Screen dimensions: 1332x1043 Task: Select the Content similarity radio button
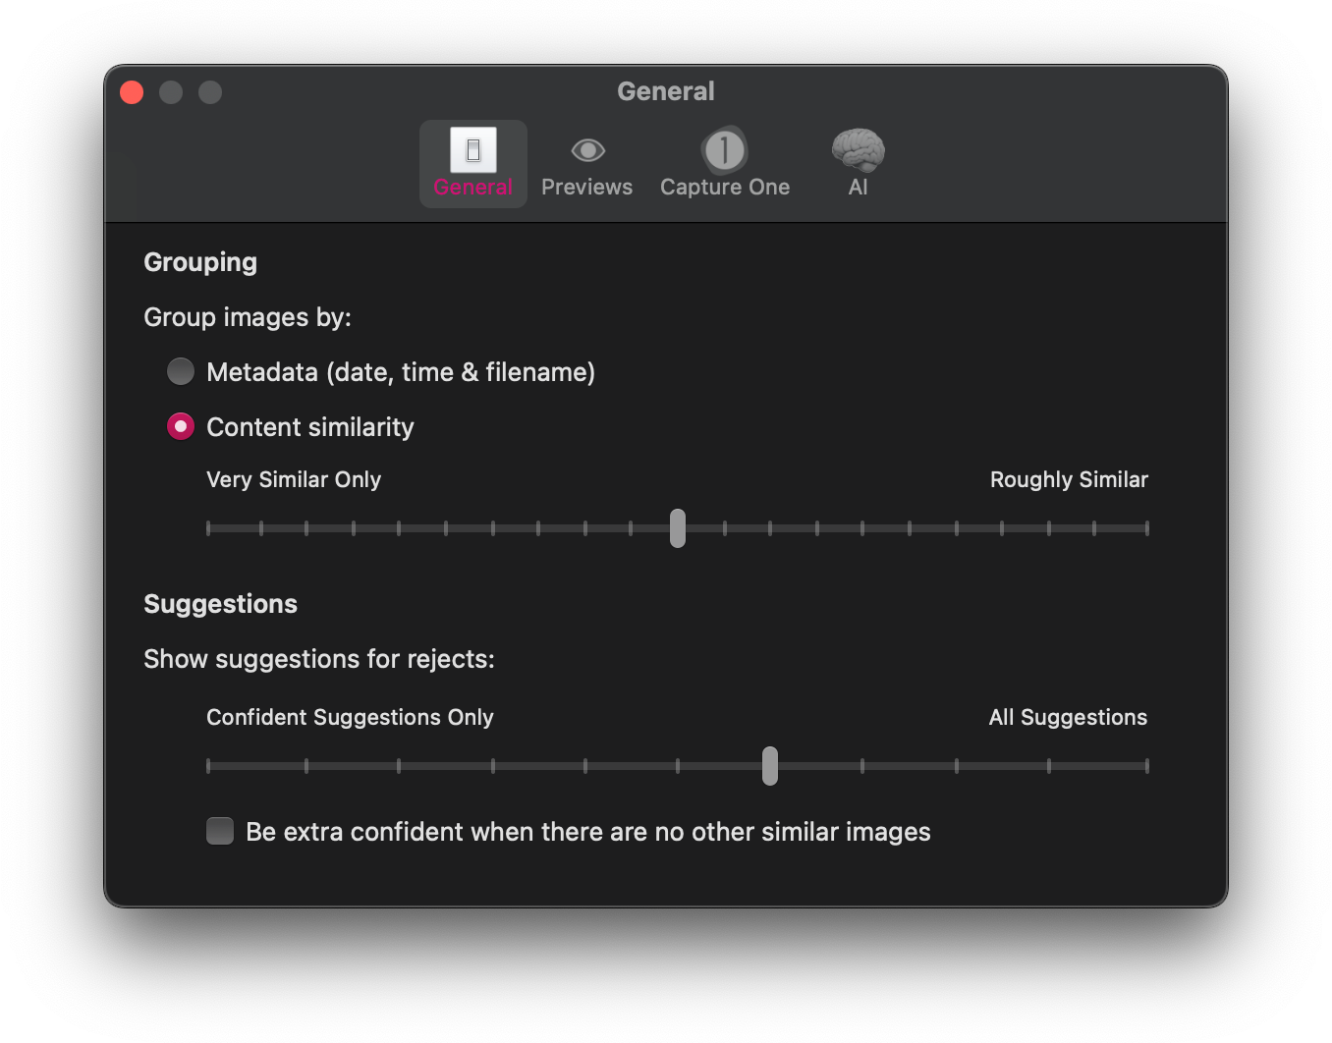(x=181, y=427)
